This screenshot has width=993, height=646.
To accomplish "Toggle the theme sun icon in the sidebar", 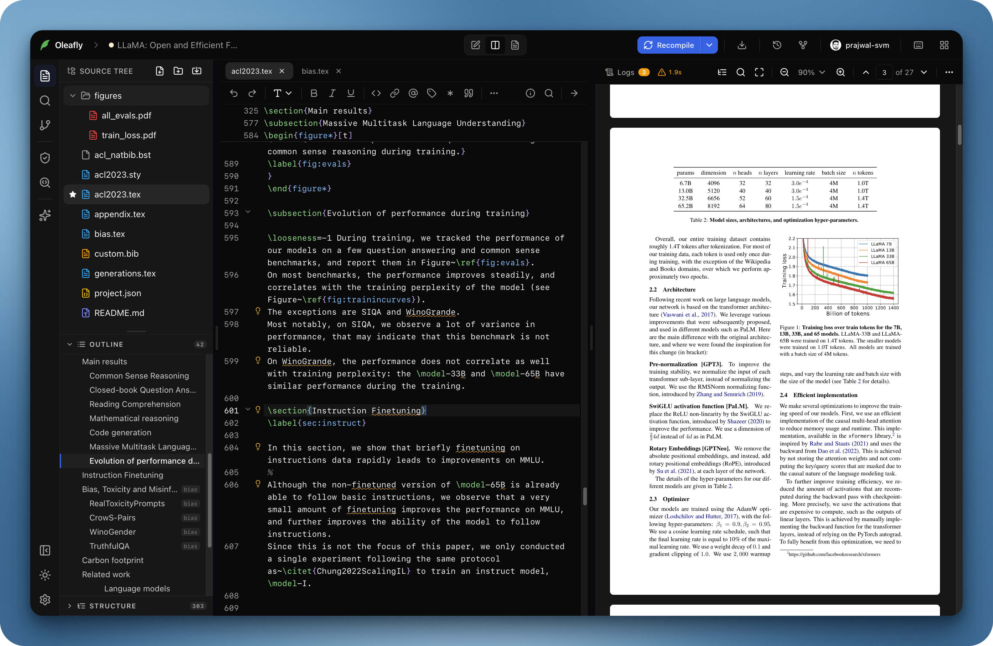I will (x=45, y=575).
